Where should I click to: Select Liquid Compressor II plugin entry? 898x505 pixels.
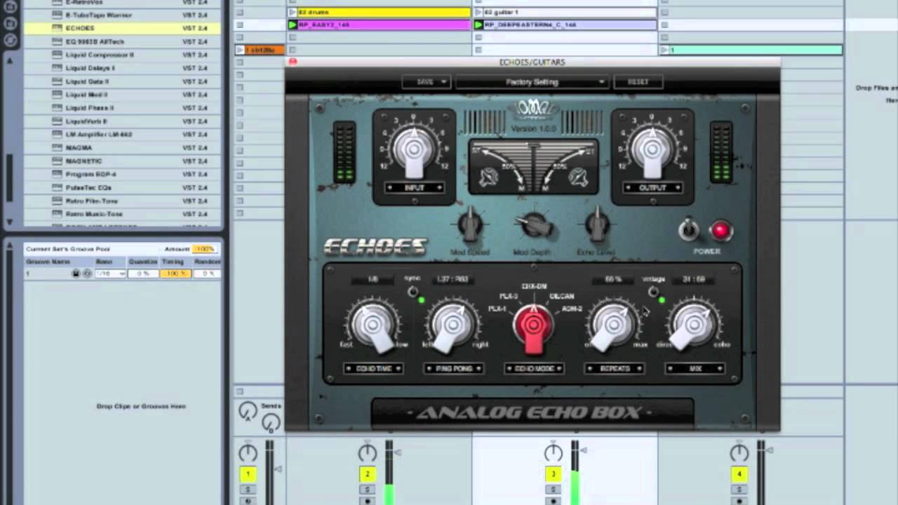pyautogui.click(x=123, y=55)
